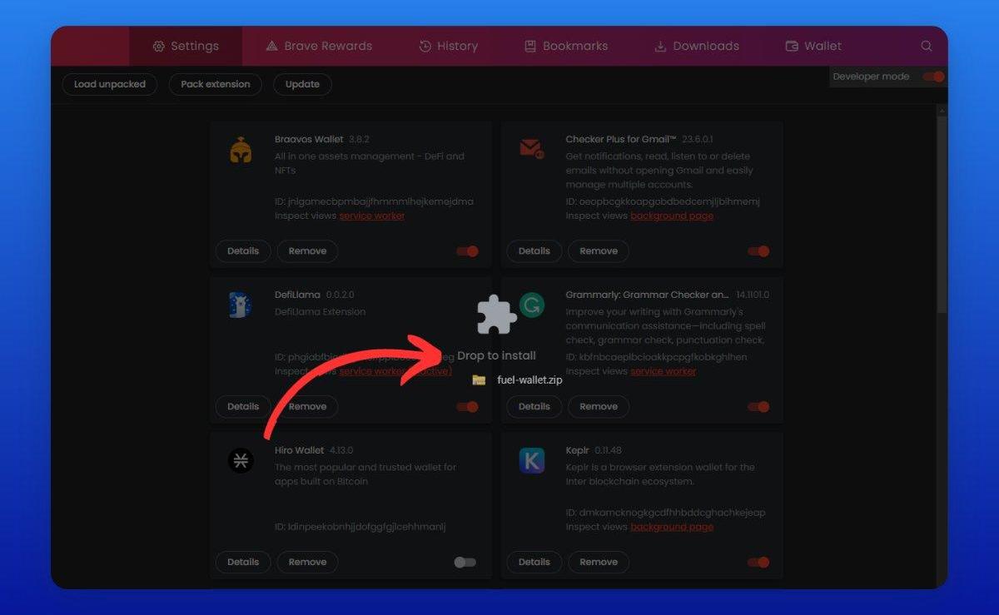Click the Keplr version 0.11.48

tap(609, 451)
